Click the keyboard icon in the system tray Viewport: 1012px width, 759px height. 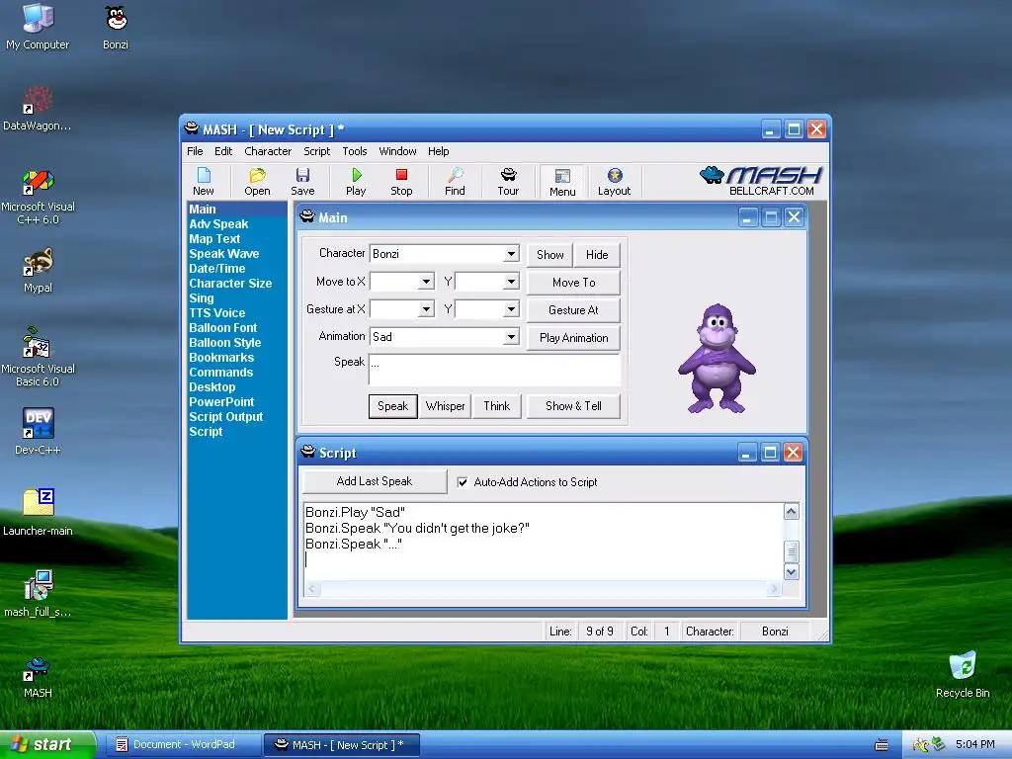881,745
